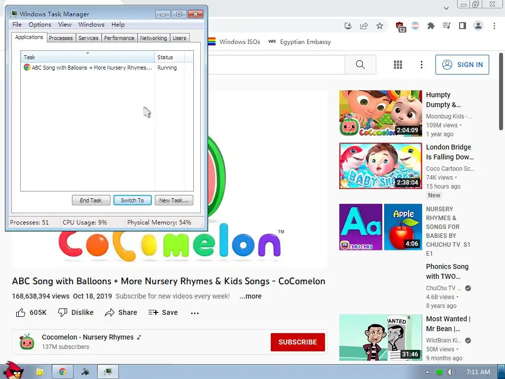Click the Angry Birds start button
The width and height of the screenshot is (505, 379).
pos(13,371)
